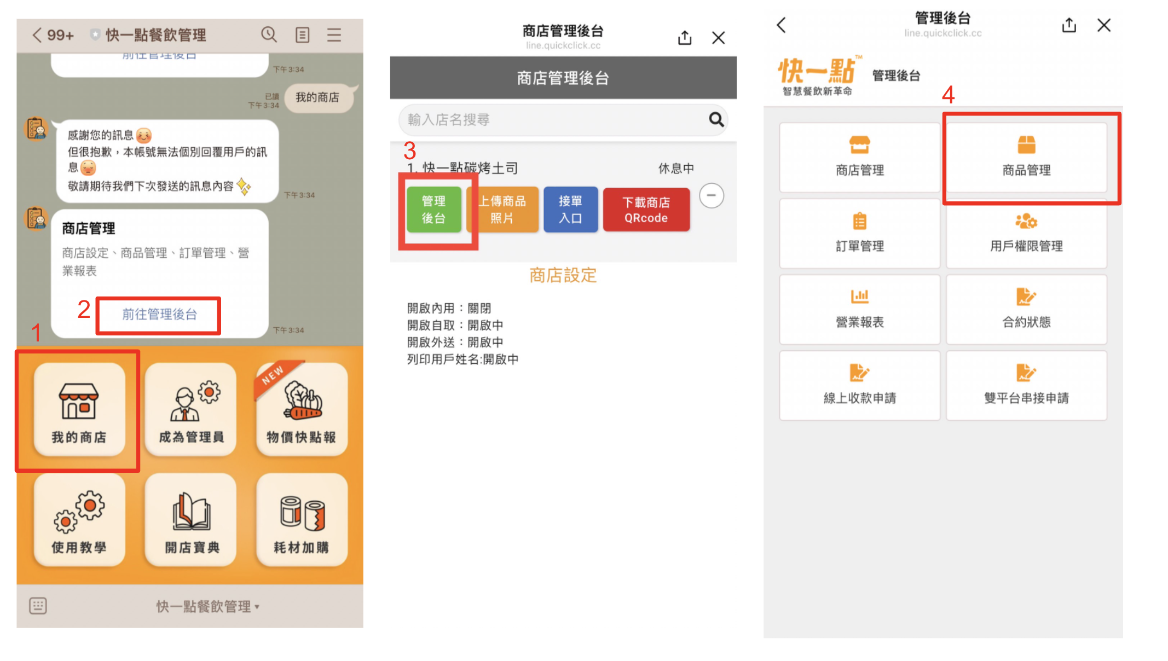Click the chat bot avatar beside 感謝您的訊息
The image size is (1168, 661).
pos(36,129)
